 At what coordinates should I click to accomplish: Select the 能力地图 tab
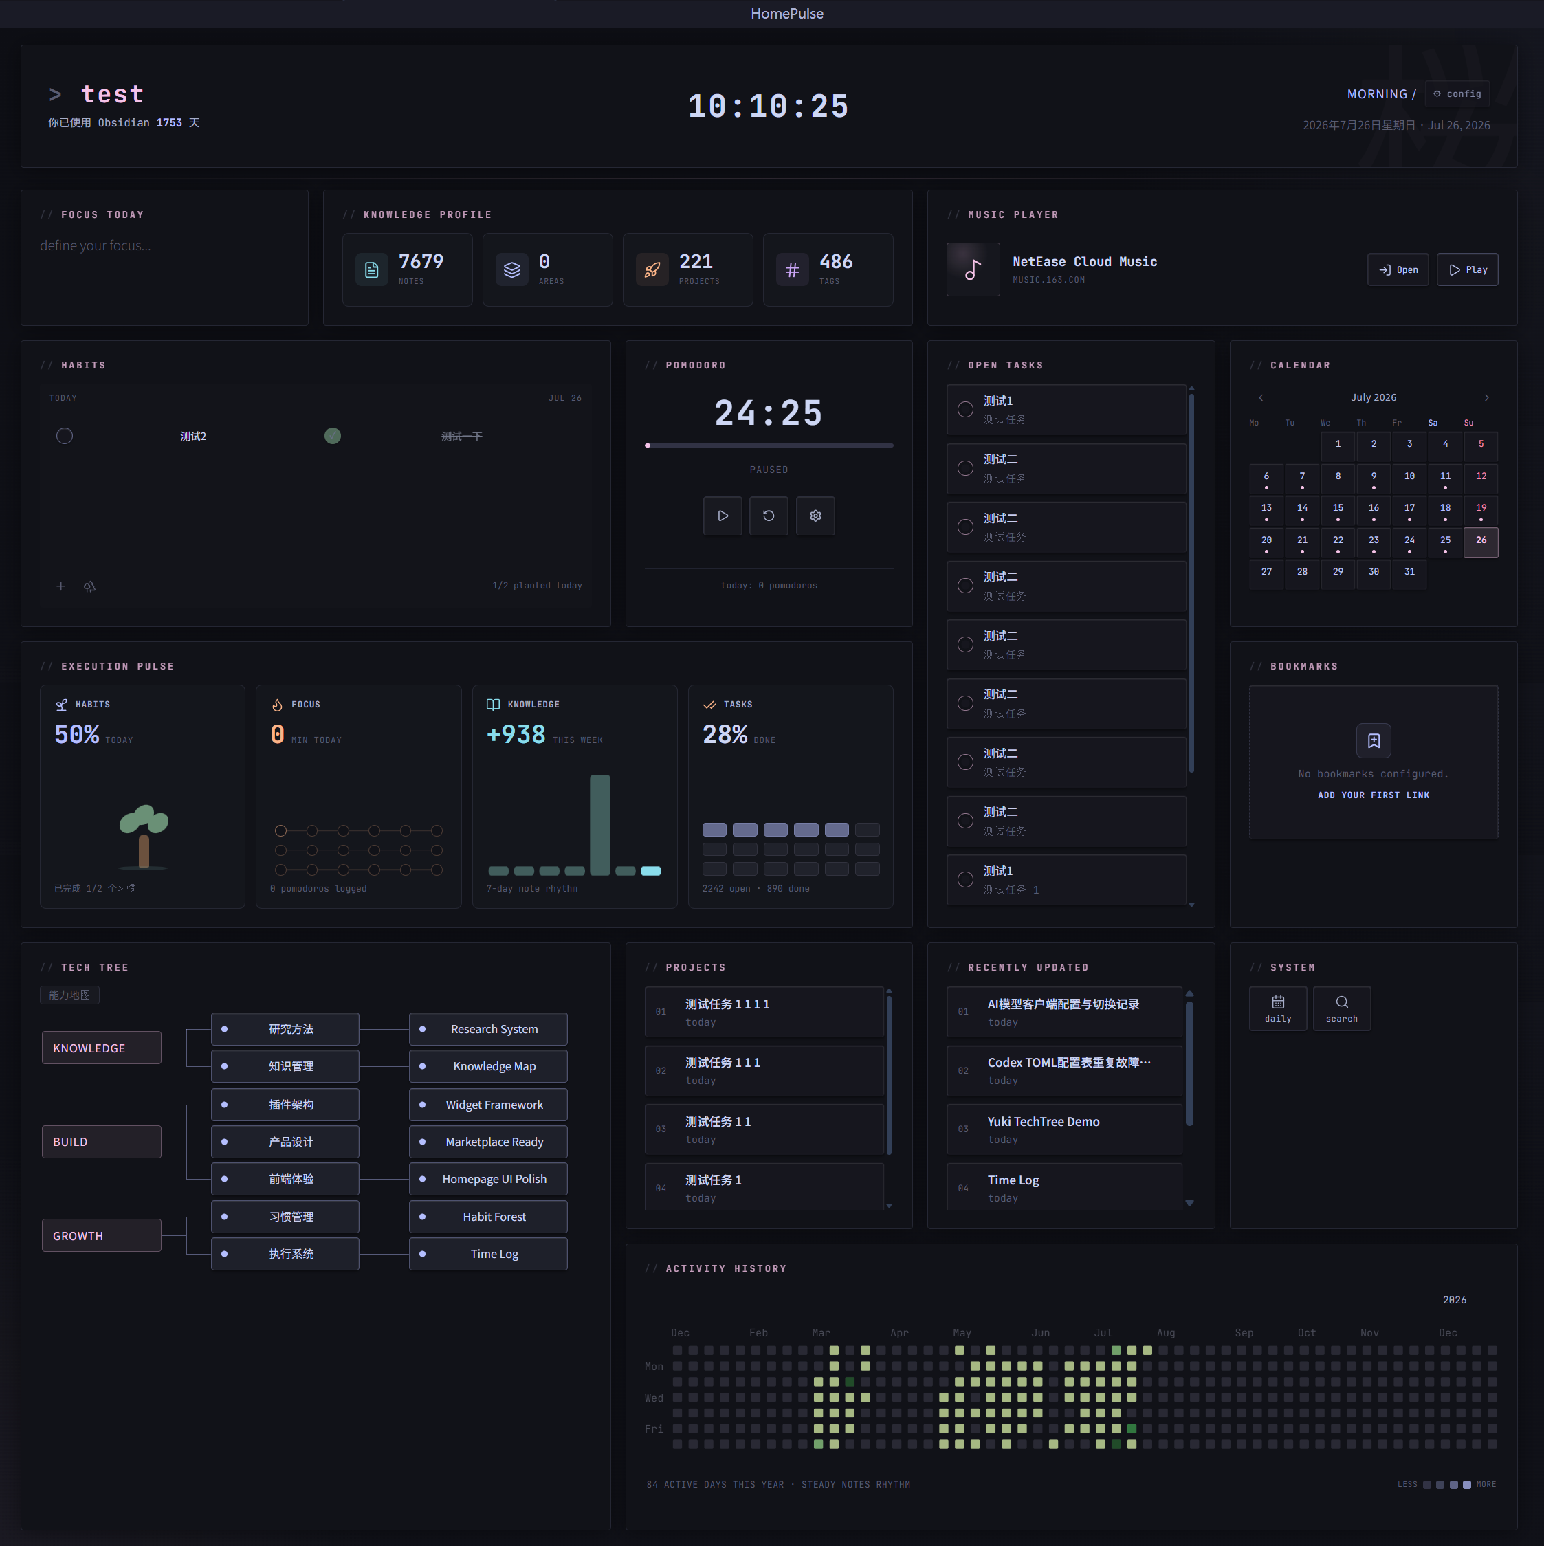pos(69,995)
